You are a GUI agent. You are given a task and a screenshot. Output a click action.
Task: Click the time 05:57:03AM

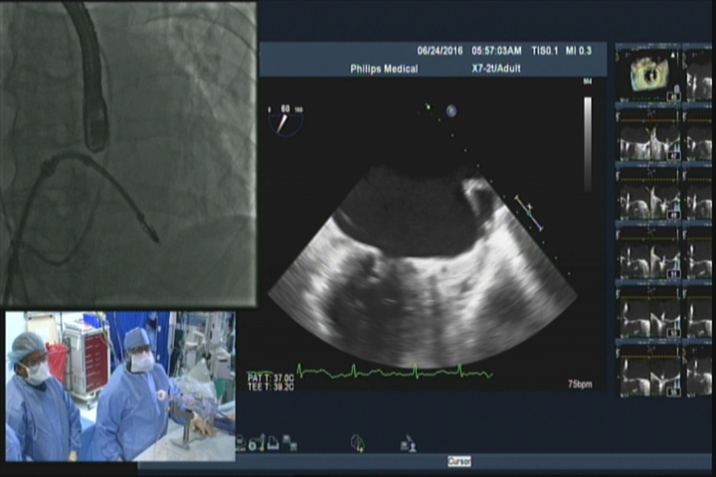496,51
